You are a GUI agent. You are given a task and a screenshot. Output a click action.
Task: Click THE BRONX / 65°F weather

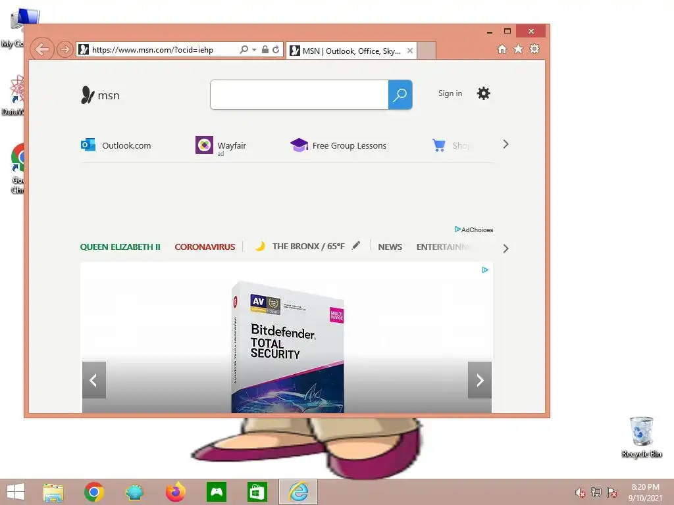point(308,247)
